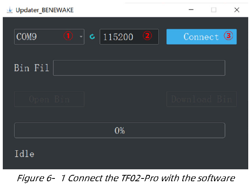Open the COM9 port dropdown

click(x=49, y=37)
